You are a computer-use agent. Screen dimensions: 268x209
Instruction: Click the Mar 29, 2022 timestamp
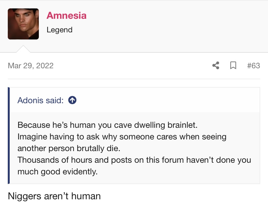[x=31, y=66]
